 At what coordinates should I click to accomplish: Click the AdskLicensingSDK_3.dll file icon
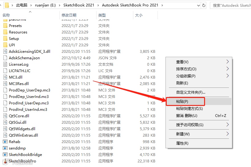[x=5, y=52]
